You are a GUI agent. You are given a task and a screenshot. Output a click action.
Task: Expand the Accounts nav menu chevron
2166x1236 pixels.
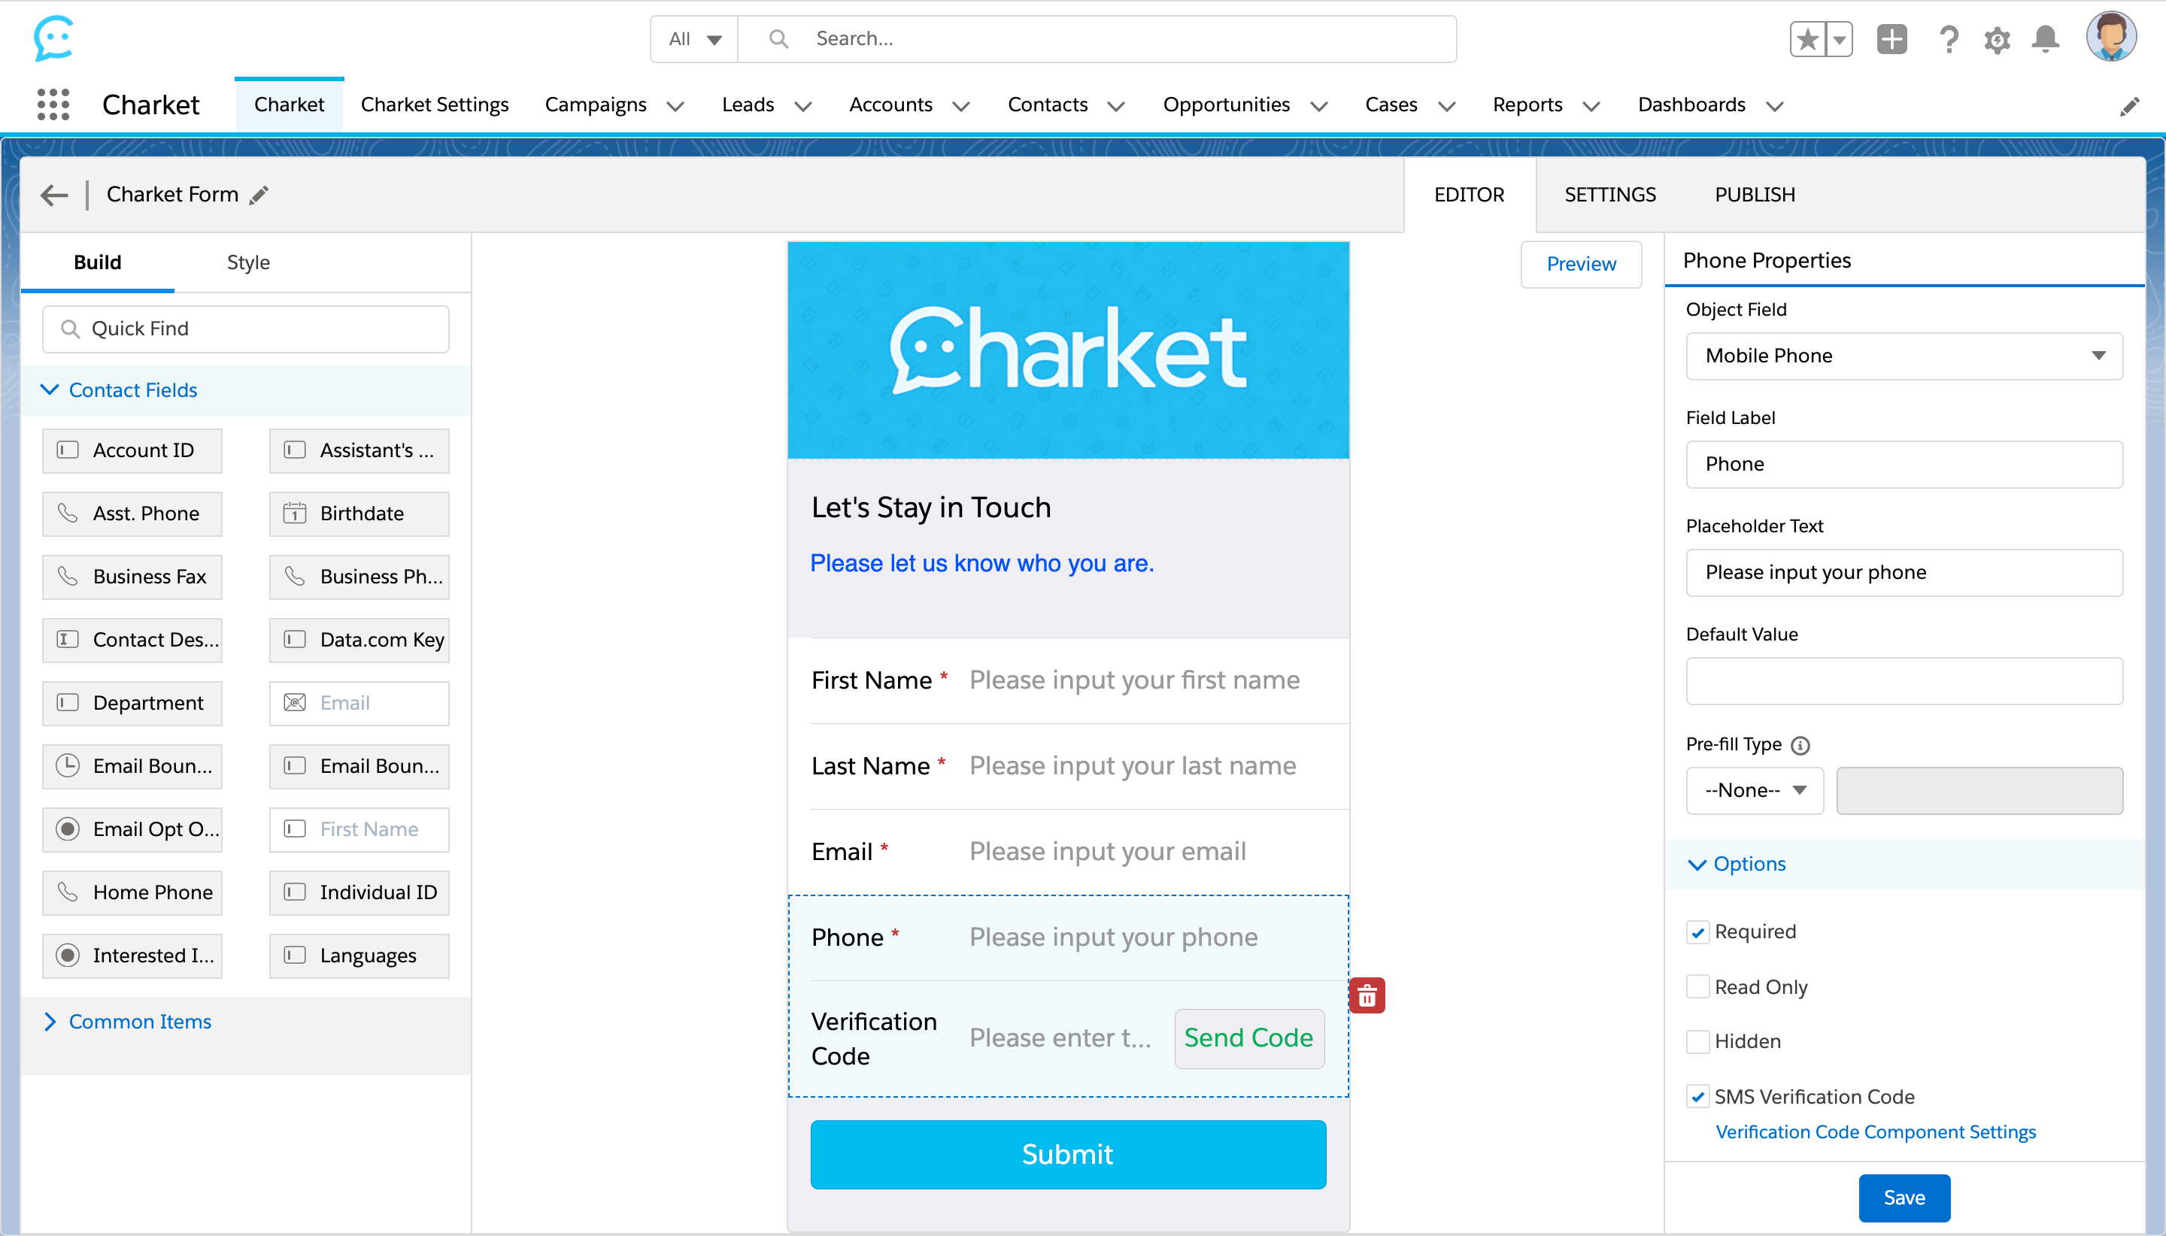(x=960, y=106)
